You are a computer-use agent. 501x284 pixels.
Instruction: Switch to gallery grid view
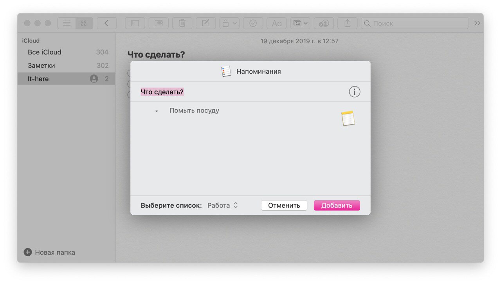point(84,24)
